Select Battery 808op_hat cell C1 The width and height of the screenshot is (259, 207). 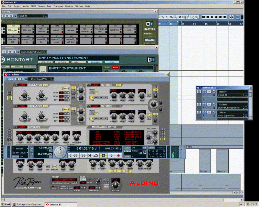point(13,29)
